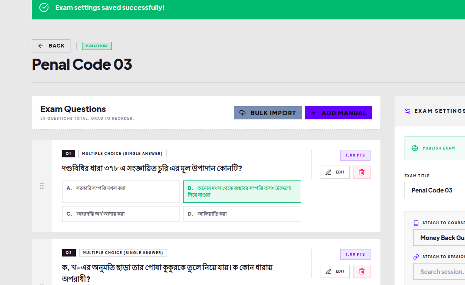Screen dimensions: 465x285
Task: Edit question Q1
Action: pyautogui.click(x=335, y=172)
